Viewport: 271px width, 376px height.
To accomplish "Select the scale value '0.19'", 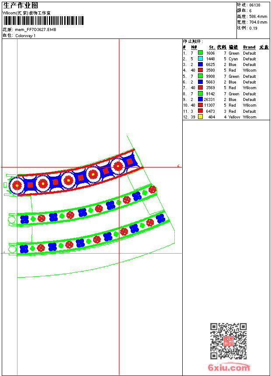I will click(x=253, y=28).
